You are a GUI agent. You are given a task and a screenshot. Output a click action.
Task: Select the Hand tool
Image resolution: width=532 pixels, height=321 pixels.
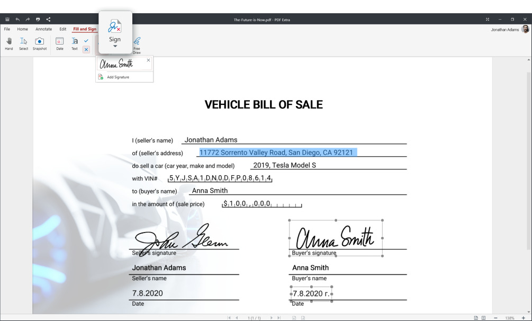pos(9,44)
